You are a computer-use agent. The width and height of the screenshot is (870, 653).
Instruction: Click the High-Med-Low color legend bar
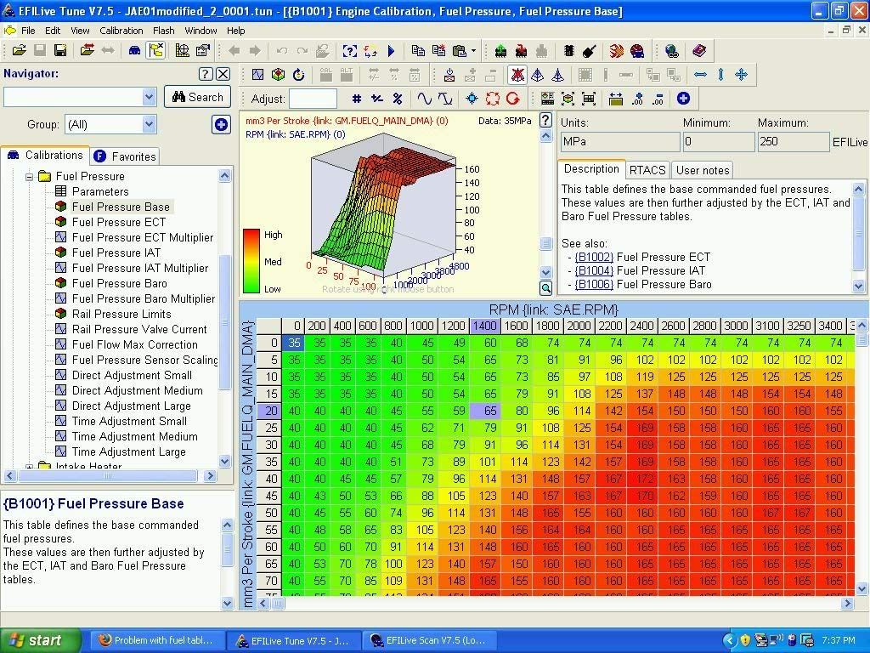251,261
